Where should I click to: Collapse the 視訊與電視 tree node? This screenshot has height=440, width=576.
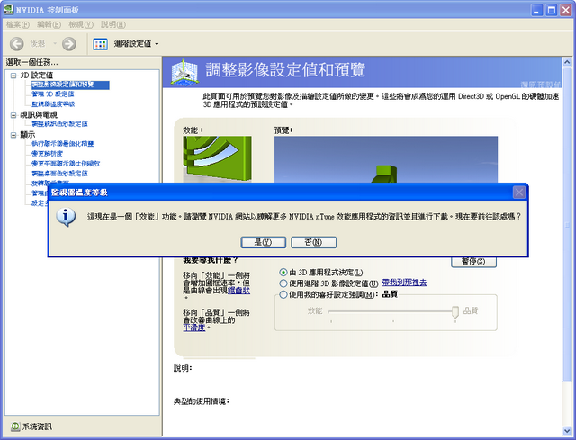[13, 115]
